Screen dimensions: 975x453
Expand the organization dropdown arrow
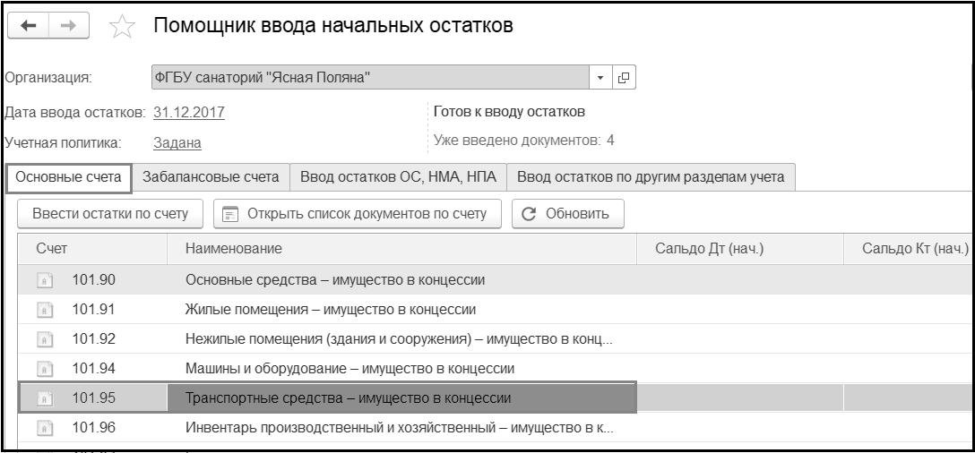point(601,77)
